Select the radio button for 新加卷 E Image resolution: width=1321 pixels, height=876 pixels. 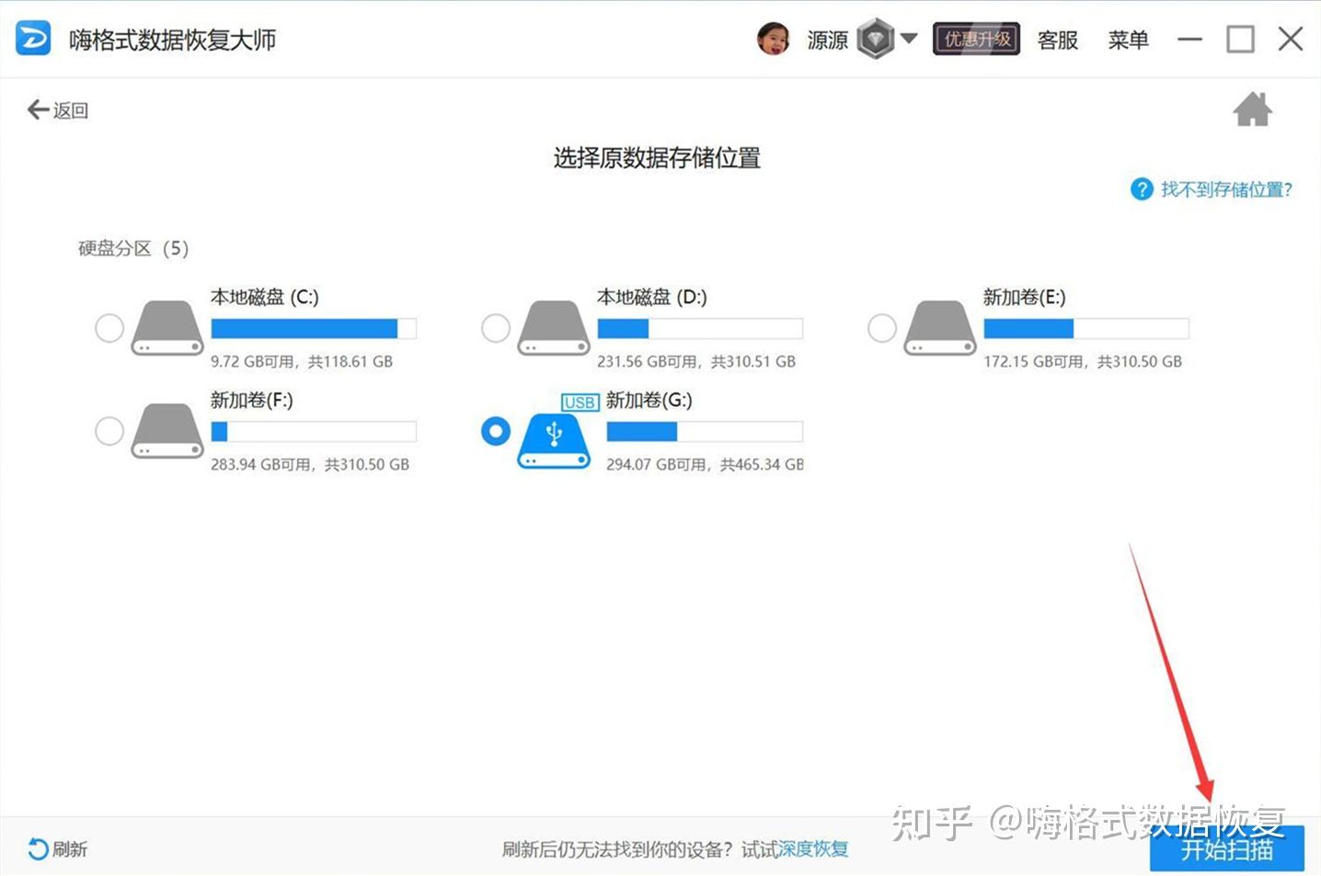click(881, 327)
